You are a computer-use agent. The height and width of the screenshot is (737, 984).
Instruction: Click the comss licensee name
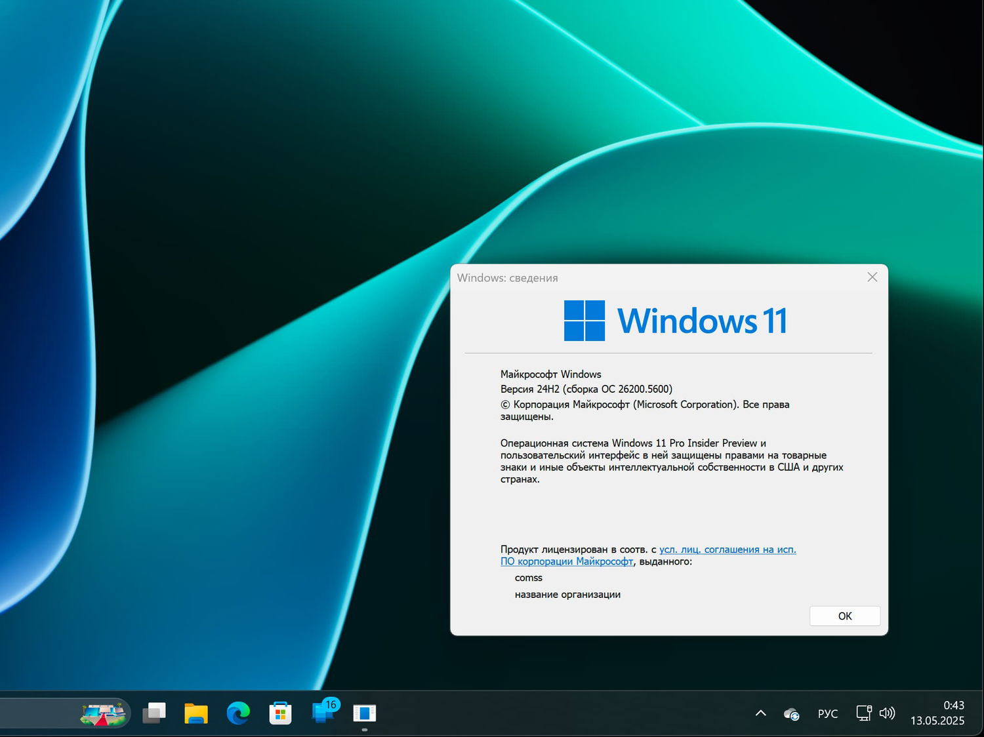[529, 578]
